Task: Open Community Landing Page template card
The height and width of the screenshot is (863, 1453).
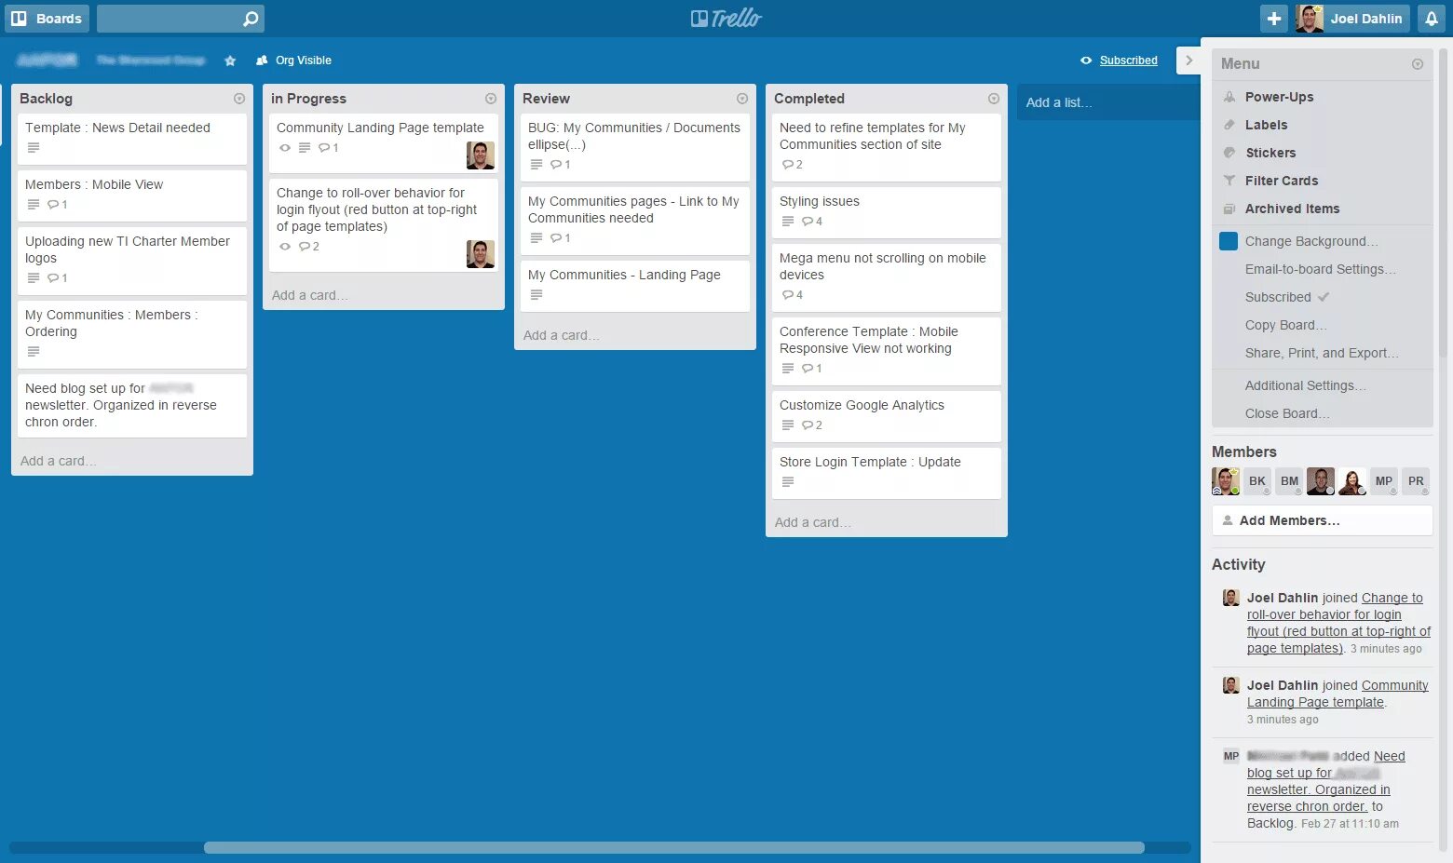Action: pos(384,143)
